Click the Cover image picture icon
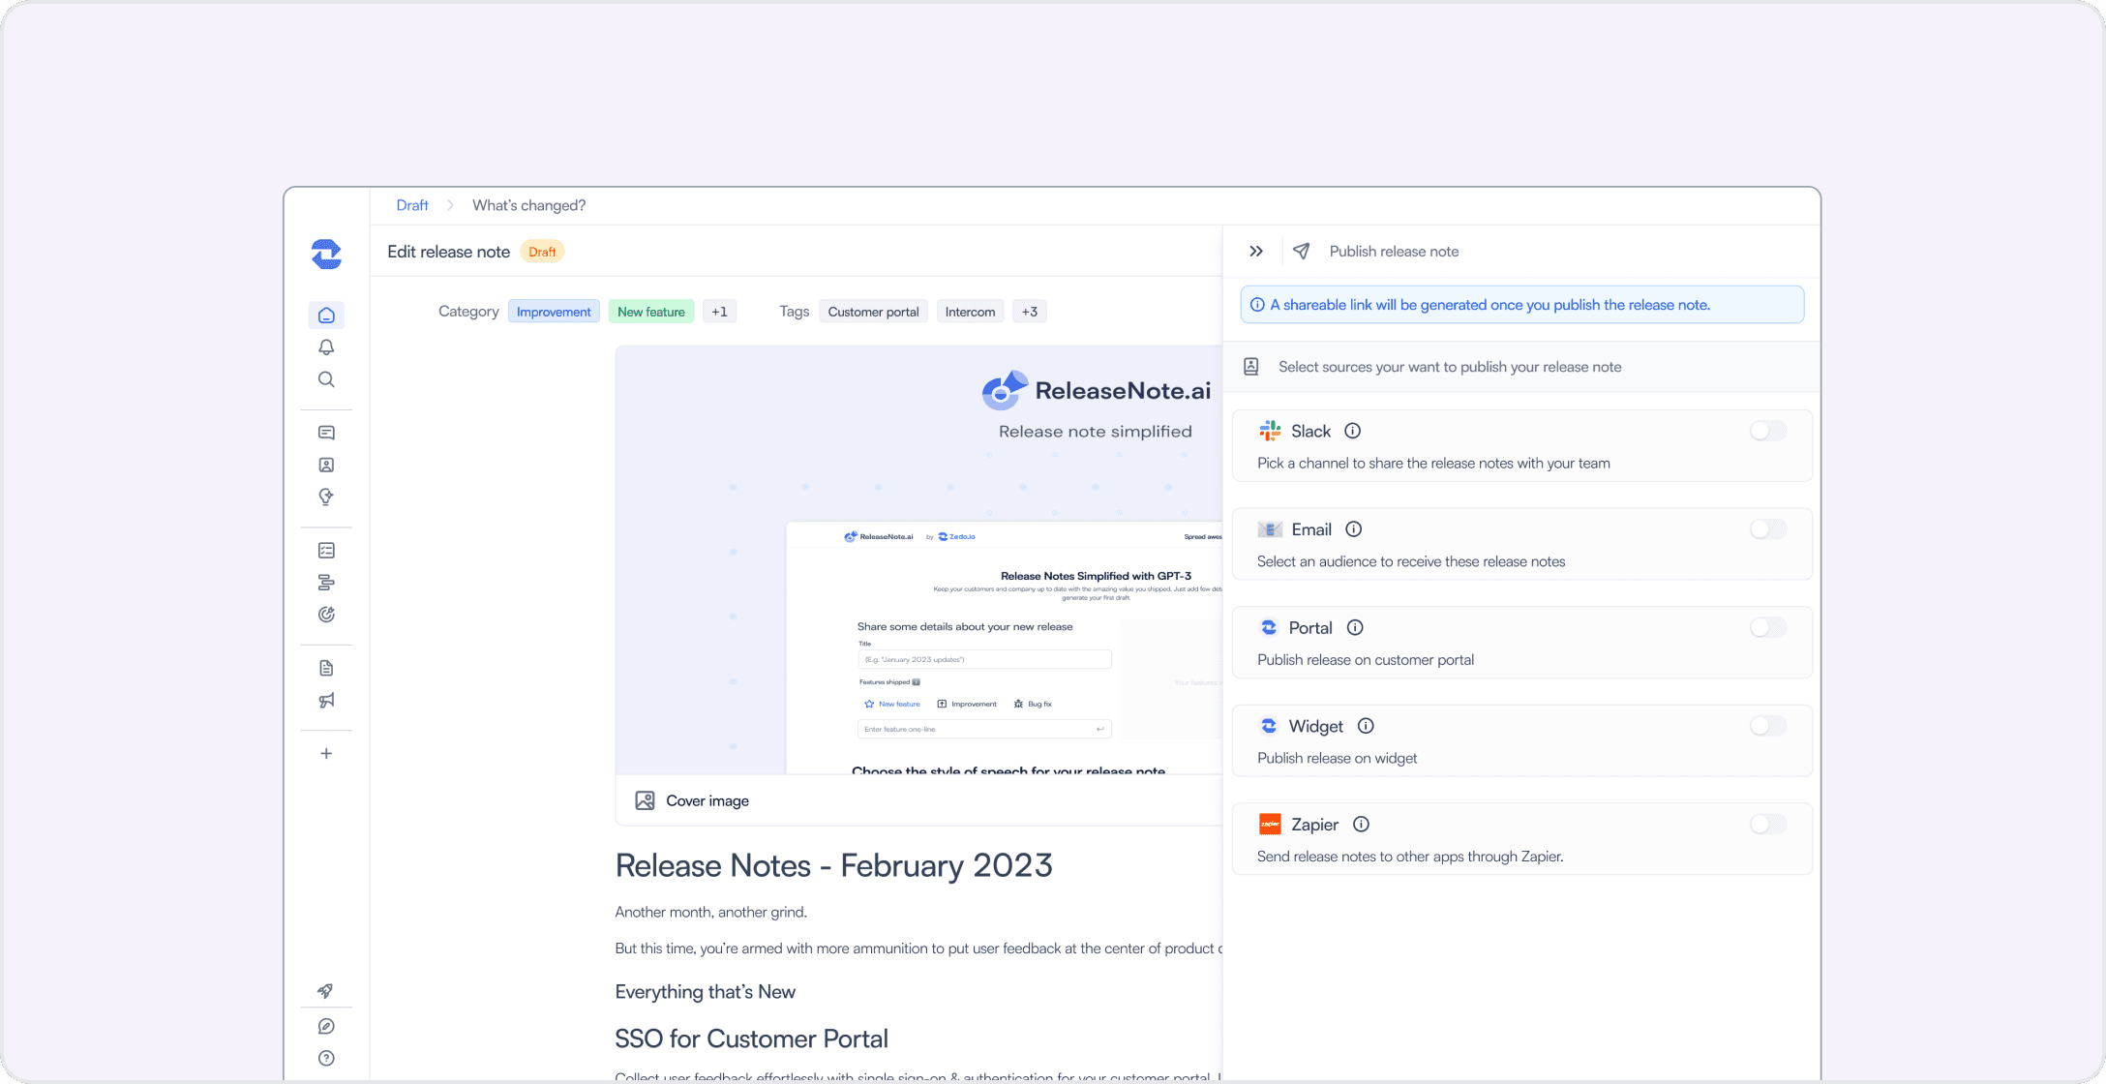Screen dimensions: 2106x1084 tap(645, 800)
